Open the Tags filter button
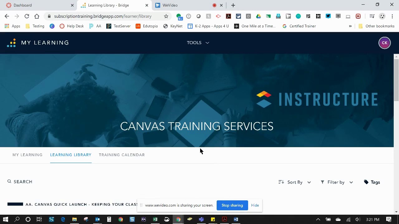This screenshot has height=224, width=399. point(372,182)
